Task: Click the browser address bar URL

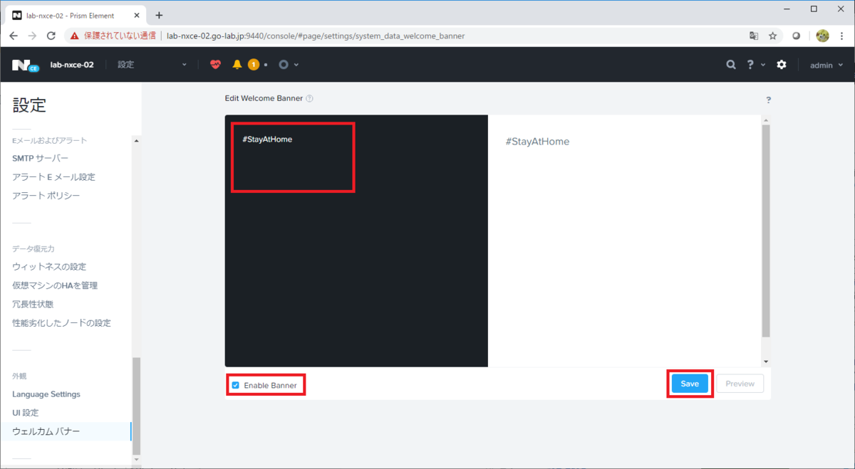Action: [316, 36]
